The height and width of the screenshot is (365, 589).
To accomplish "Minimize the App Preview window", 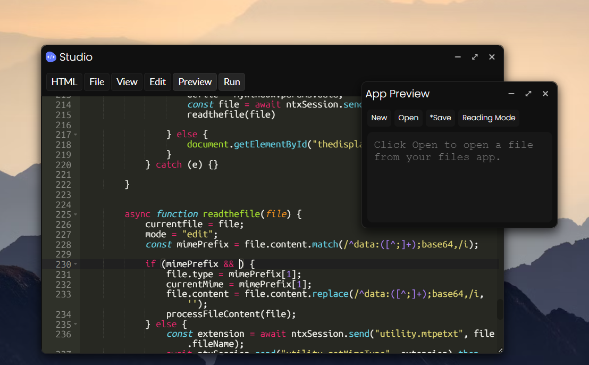I will 511,94.
